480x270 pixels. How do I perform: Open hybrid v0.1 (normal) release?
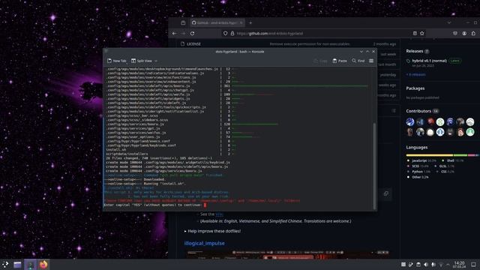[429, 61]
